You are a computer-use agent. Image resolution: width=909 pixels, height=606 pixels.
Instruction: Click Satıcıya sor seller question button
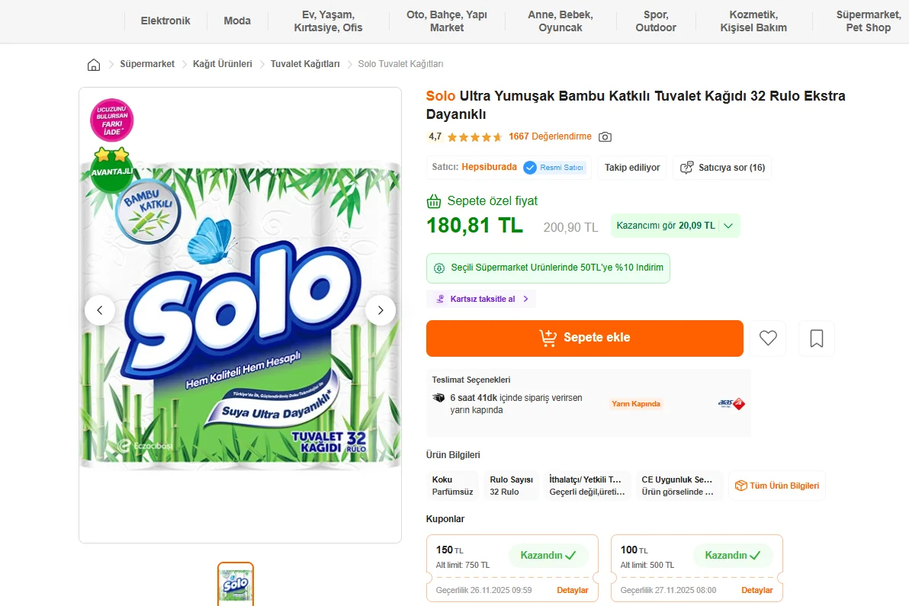pyautogui.click(x=722, y=168)
